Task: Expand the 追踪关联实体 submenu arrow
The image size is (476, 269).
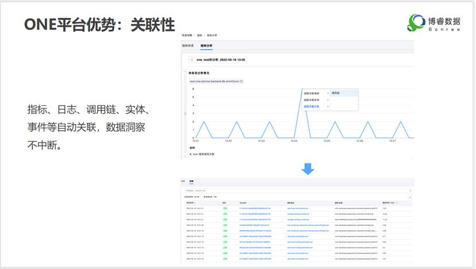Action: pyautogui.click(x=327, y=100)
